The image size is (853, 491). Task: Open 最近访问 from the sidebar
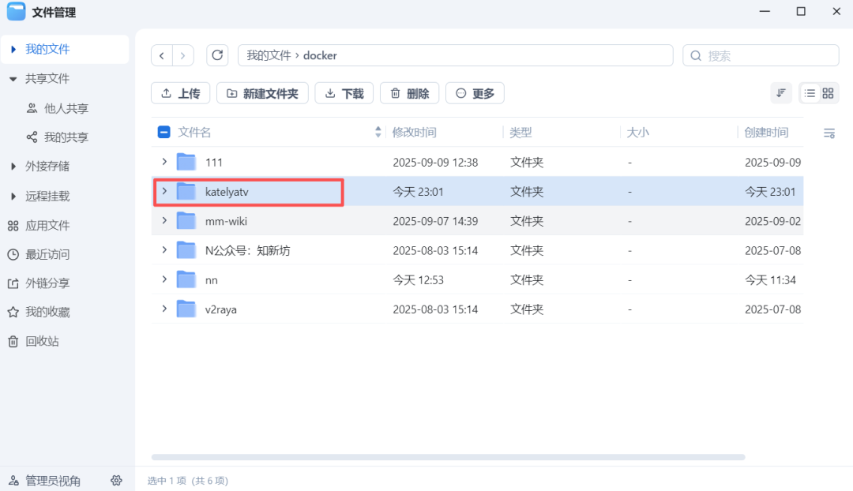coord(47,254)
